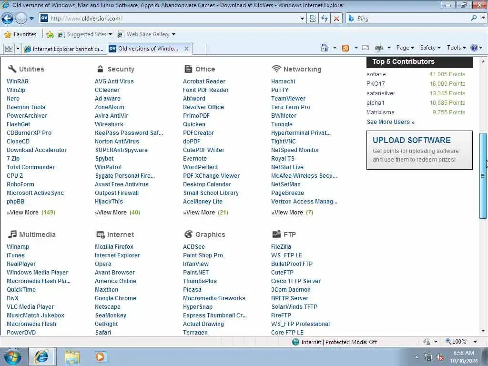Click the Internet Explorer taskbar icon
The image size is (488, 366).
tap(41, 356)
